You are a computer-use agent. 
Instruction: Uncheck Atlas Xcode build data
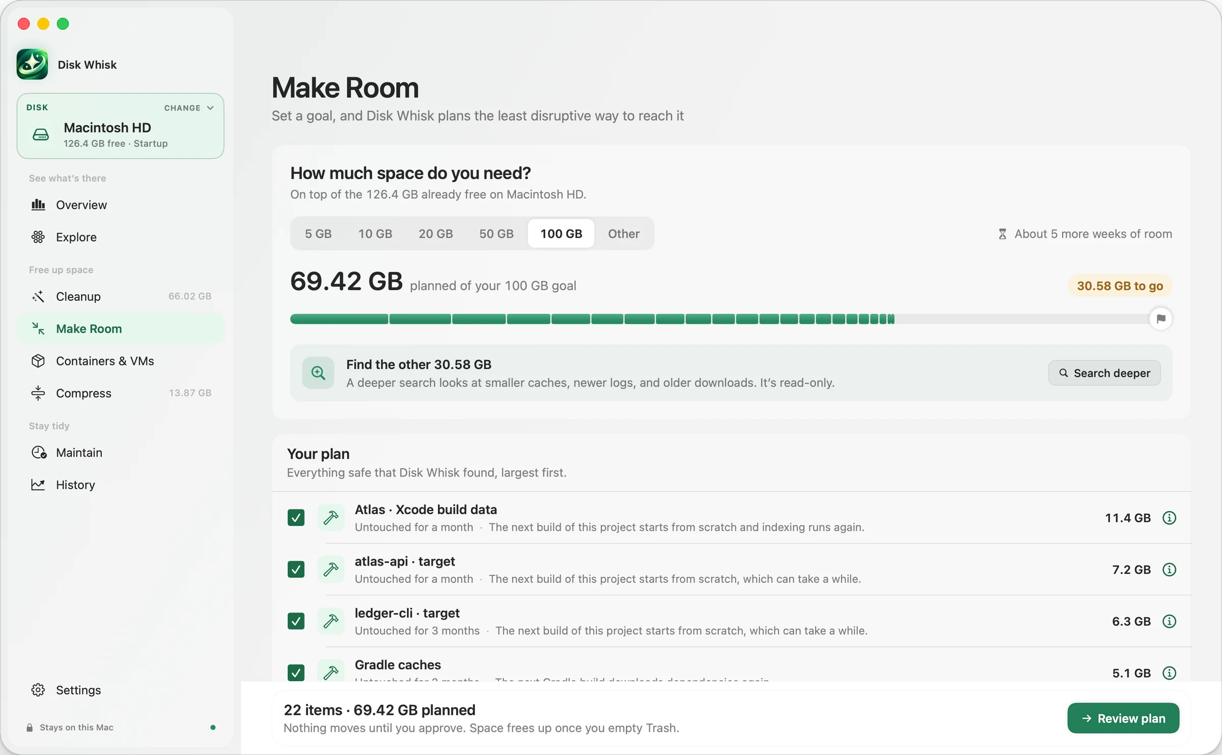point(296,518)
